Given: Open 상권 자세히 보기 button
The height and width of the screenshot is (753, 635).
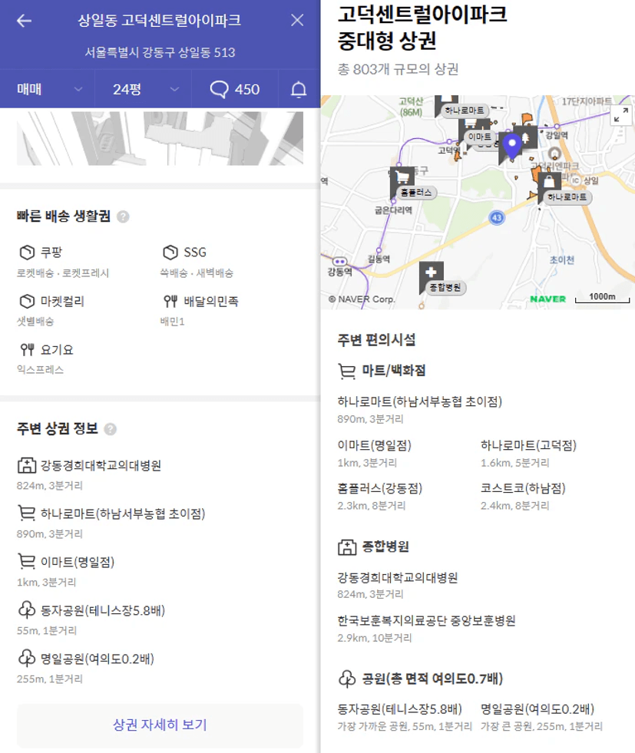Looking at the screenshot, I should 160,725.
